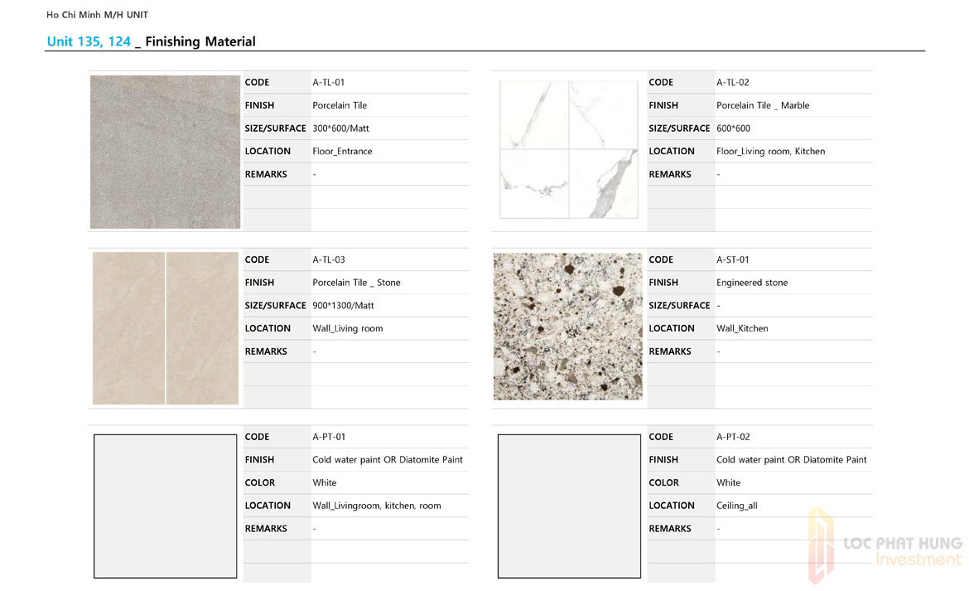Pick the white A-PT-01 paint swatch
This screenshot has width=969, height=591.
165,506
